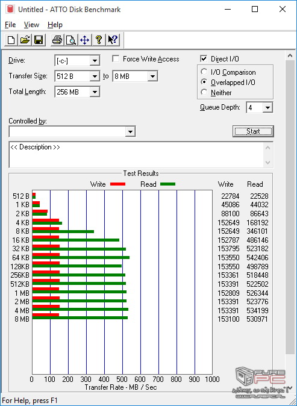Click the 'For Help, press F1' status text
297x406 pixels.
click(x=30, y=401)
